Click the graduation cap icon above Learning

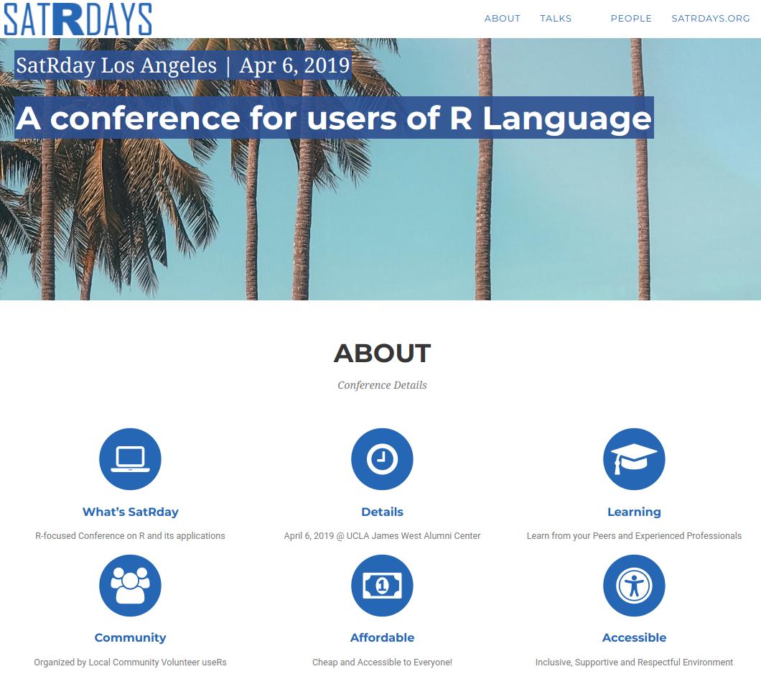(634, 459)
